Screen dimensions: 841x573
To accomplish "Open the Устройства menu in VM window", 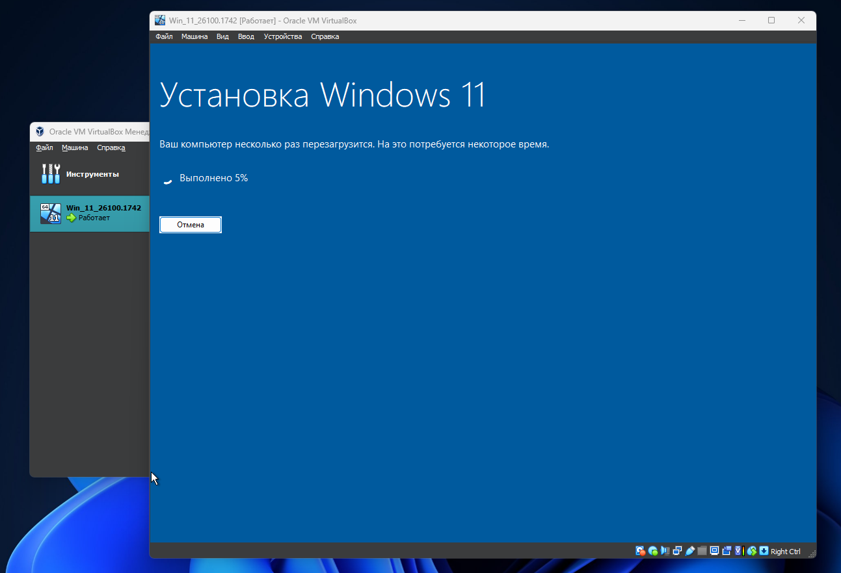I will click(x=282, y=36).
